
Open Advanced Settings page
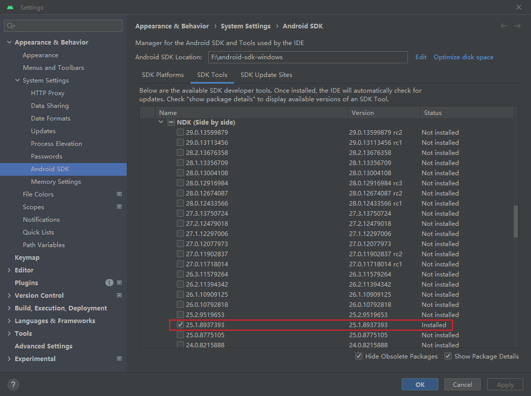tap(44, 346)
